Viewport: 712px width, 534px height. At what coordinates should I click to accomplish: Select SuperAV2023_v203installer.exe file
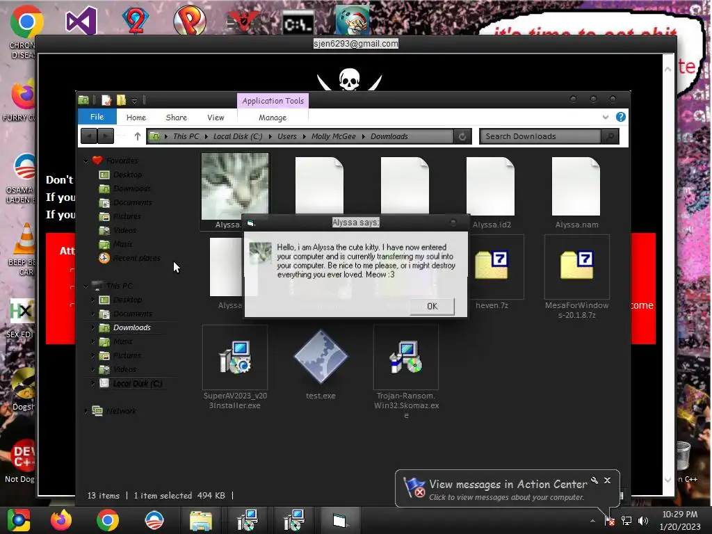pyautogui.click(x=235, y=367)
